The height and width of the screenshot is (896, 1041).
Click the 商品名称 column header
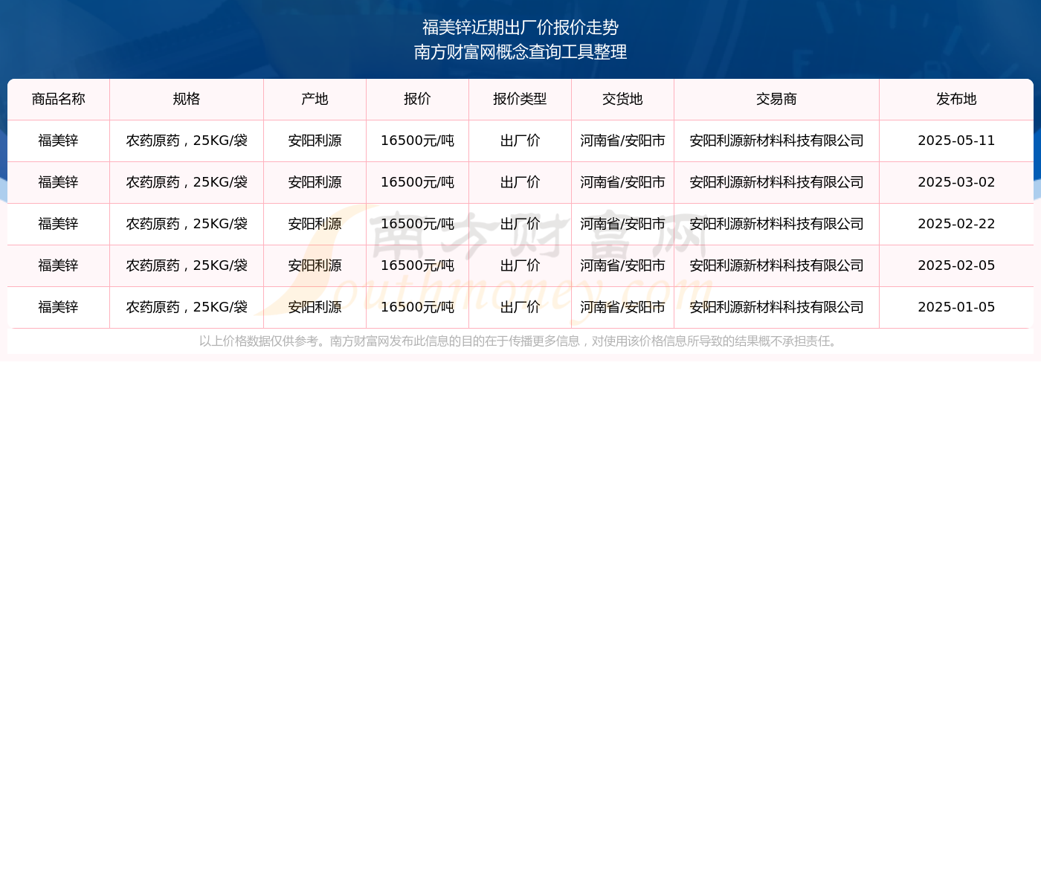click(x=59, y=100)
